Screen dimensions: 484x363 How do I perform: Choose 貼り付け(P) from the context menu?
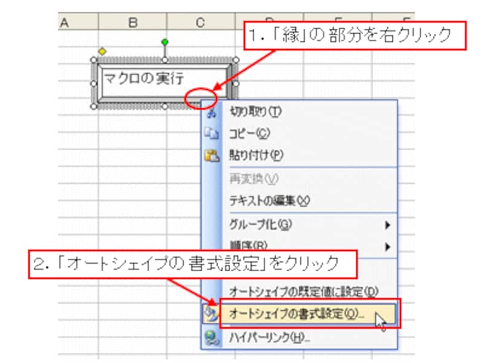299,155
